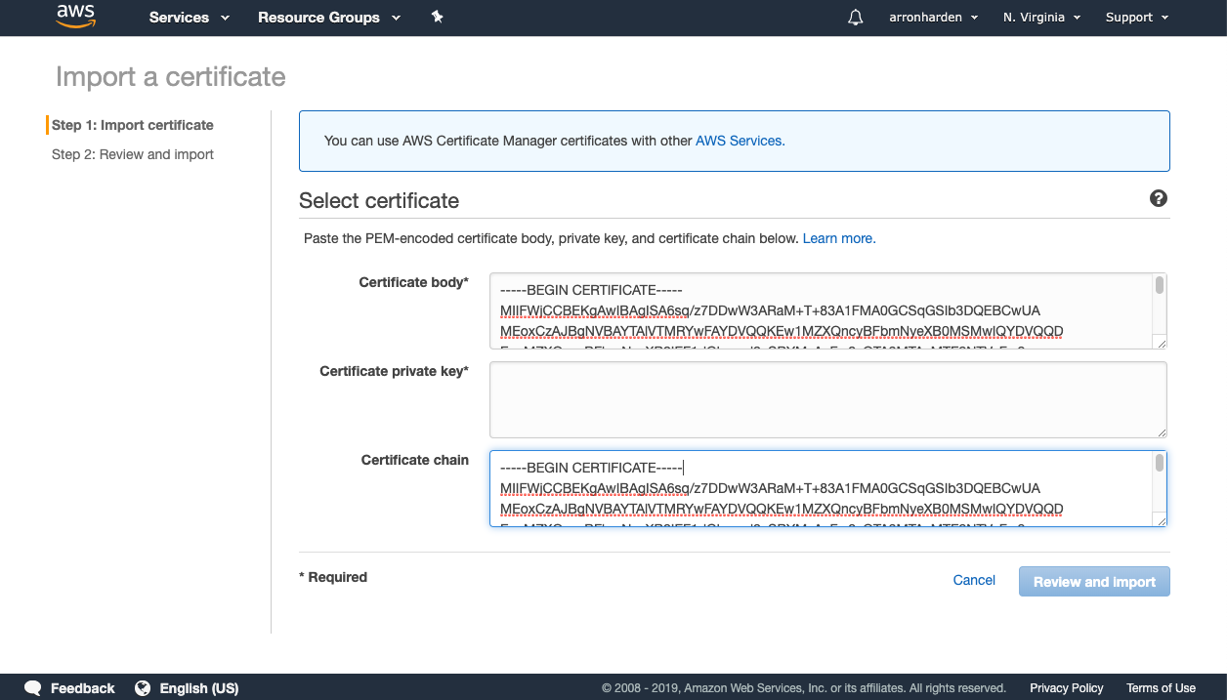Open the Terms of Use link

1161,688
